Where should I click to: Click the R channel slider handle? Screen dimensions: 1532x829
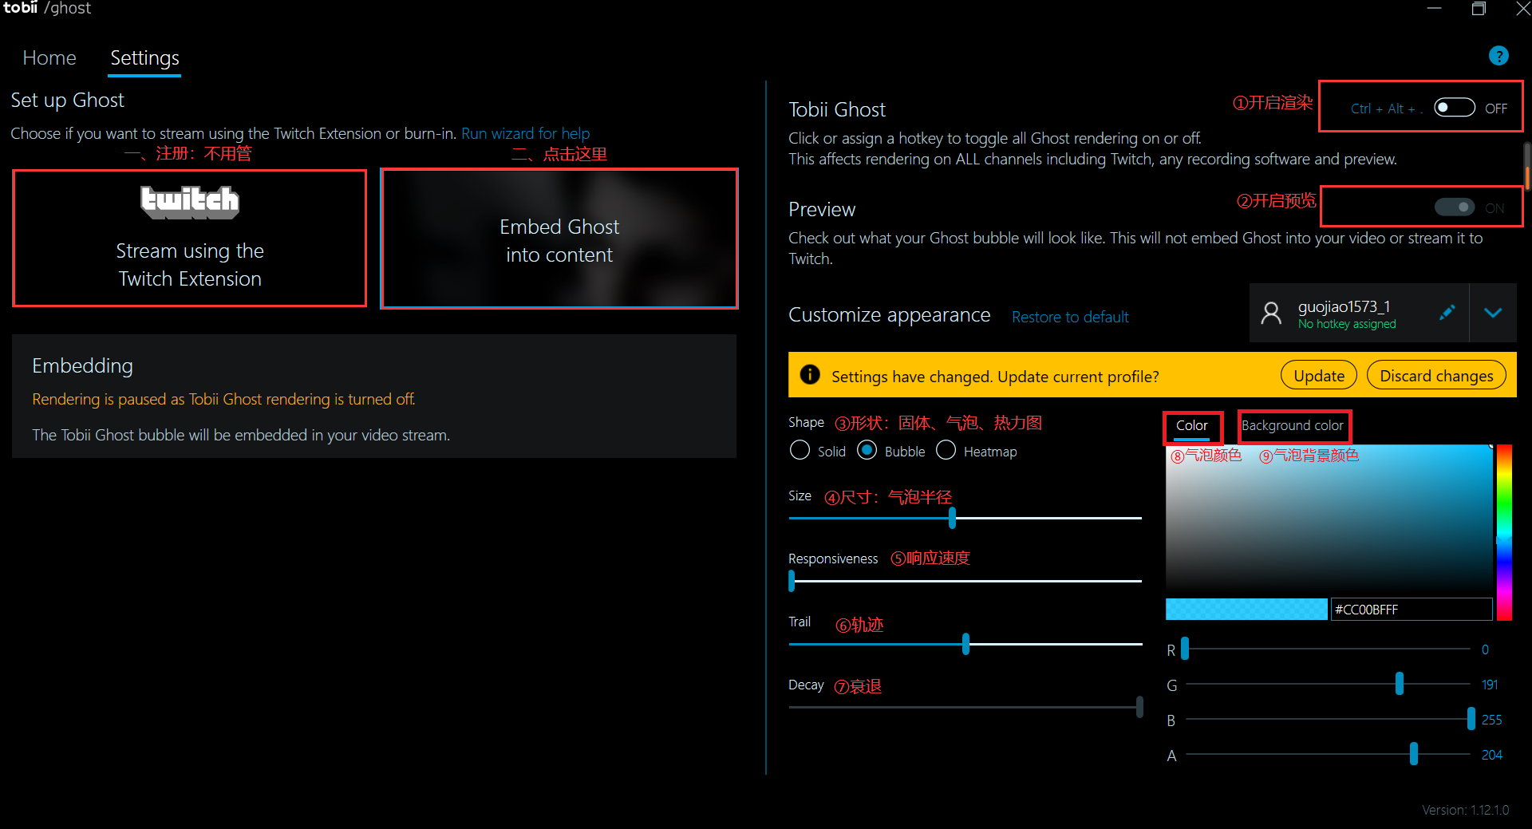click(1185, 649)
